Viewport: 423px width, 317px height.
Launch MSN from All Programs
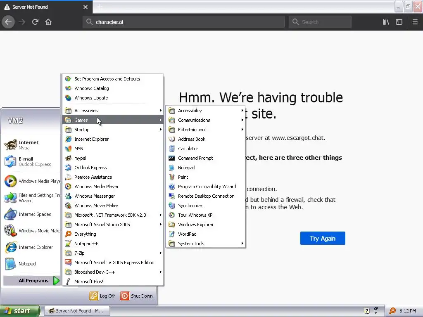[x=113, y=149]
